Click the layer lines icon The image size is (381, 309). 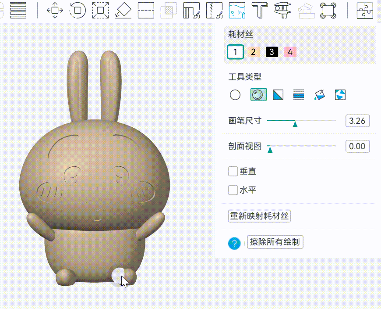click(x=18, y=10)
